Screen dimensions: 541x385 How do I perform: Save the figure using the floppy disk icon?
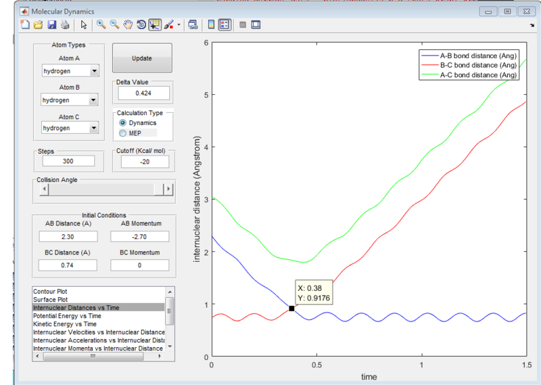pos(51,25)
